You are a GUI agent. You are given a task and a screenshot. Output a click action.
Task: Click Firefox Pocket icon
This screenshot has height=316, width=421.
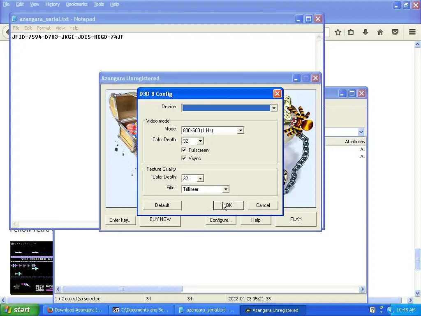click(395, 32)
